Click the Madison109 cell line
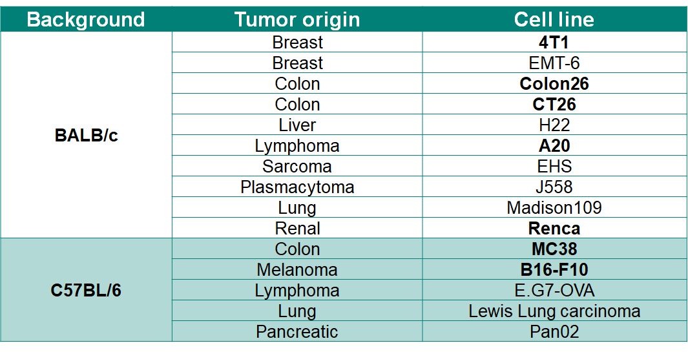This screenshot has height=352, width=688. pyautogui.click(x=554, y=208)
